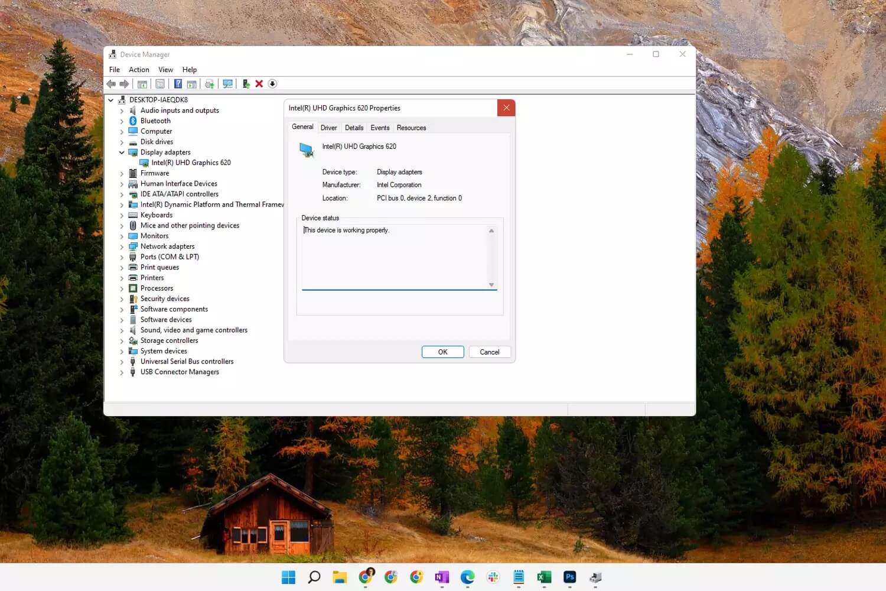Expand the Network adapters node
886x591 pixels.
click(x=122, y=246)
